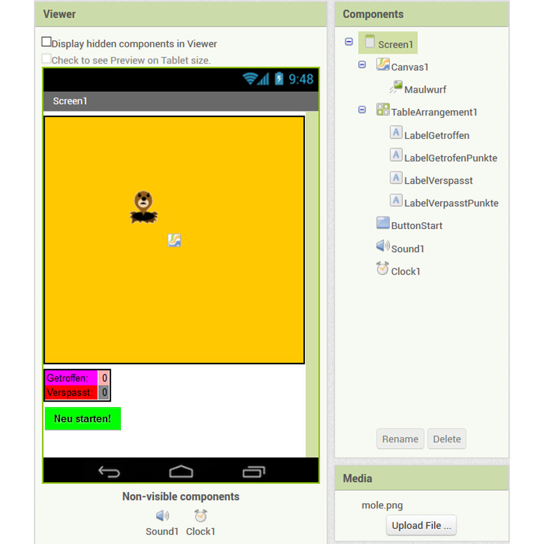Viewport: 544px width, 544px height.
Task: Click the battery icon in phone status bar
Action: click(x=279, y=79)
